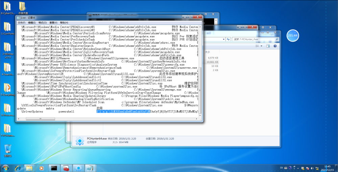The width and height of the screenshot is (338, 172).
Task: Close the 7-PCHunter_free Explorer window
Action: 274,32
